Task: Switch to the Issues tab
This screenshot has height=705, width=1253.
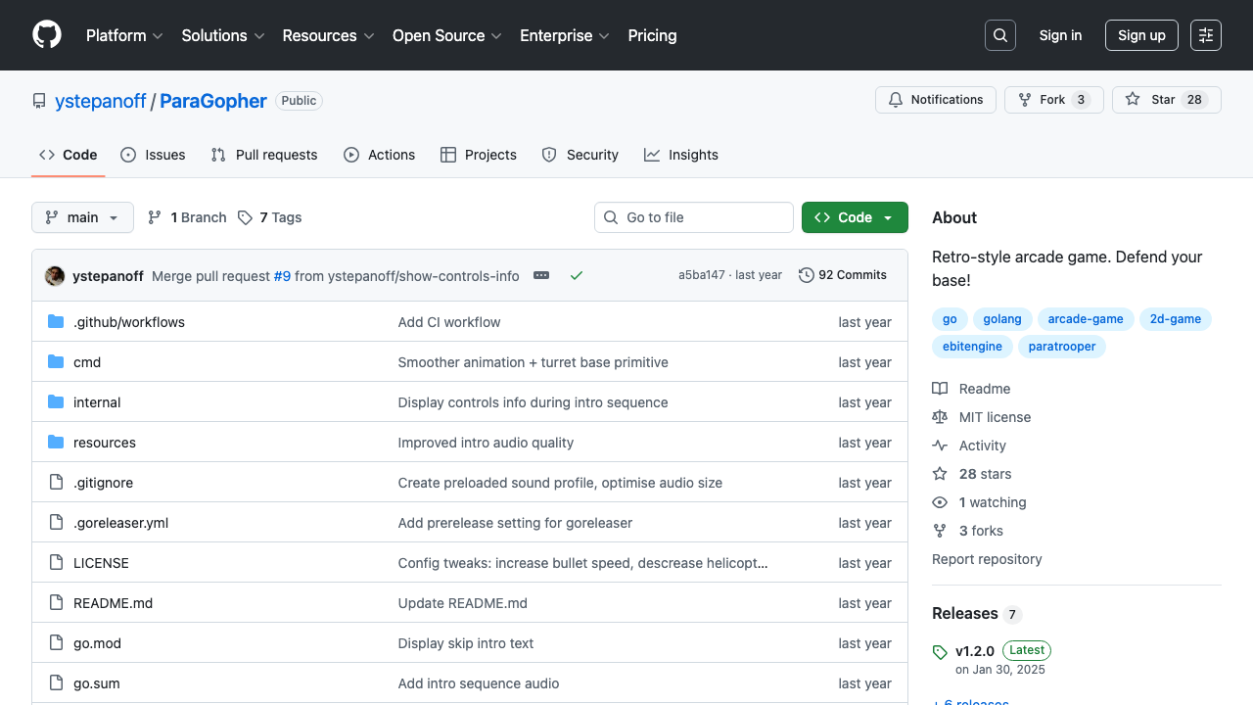Action: (153, 155)
